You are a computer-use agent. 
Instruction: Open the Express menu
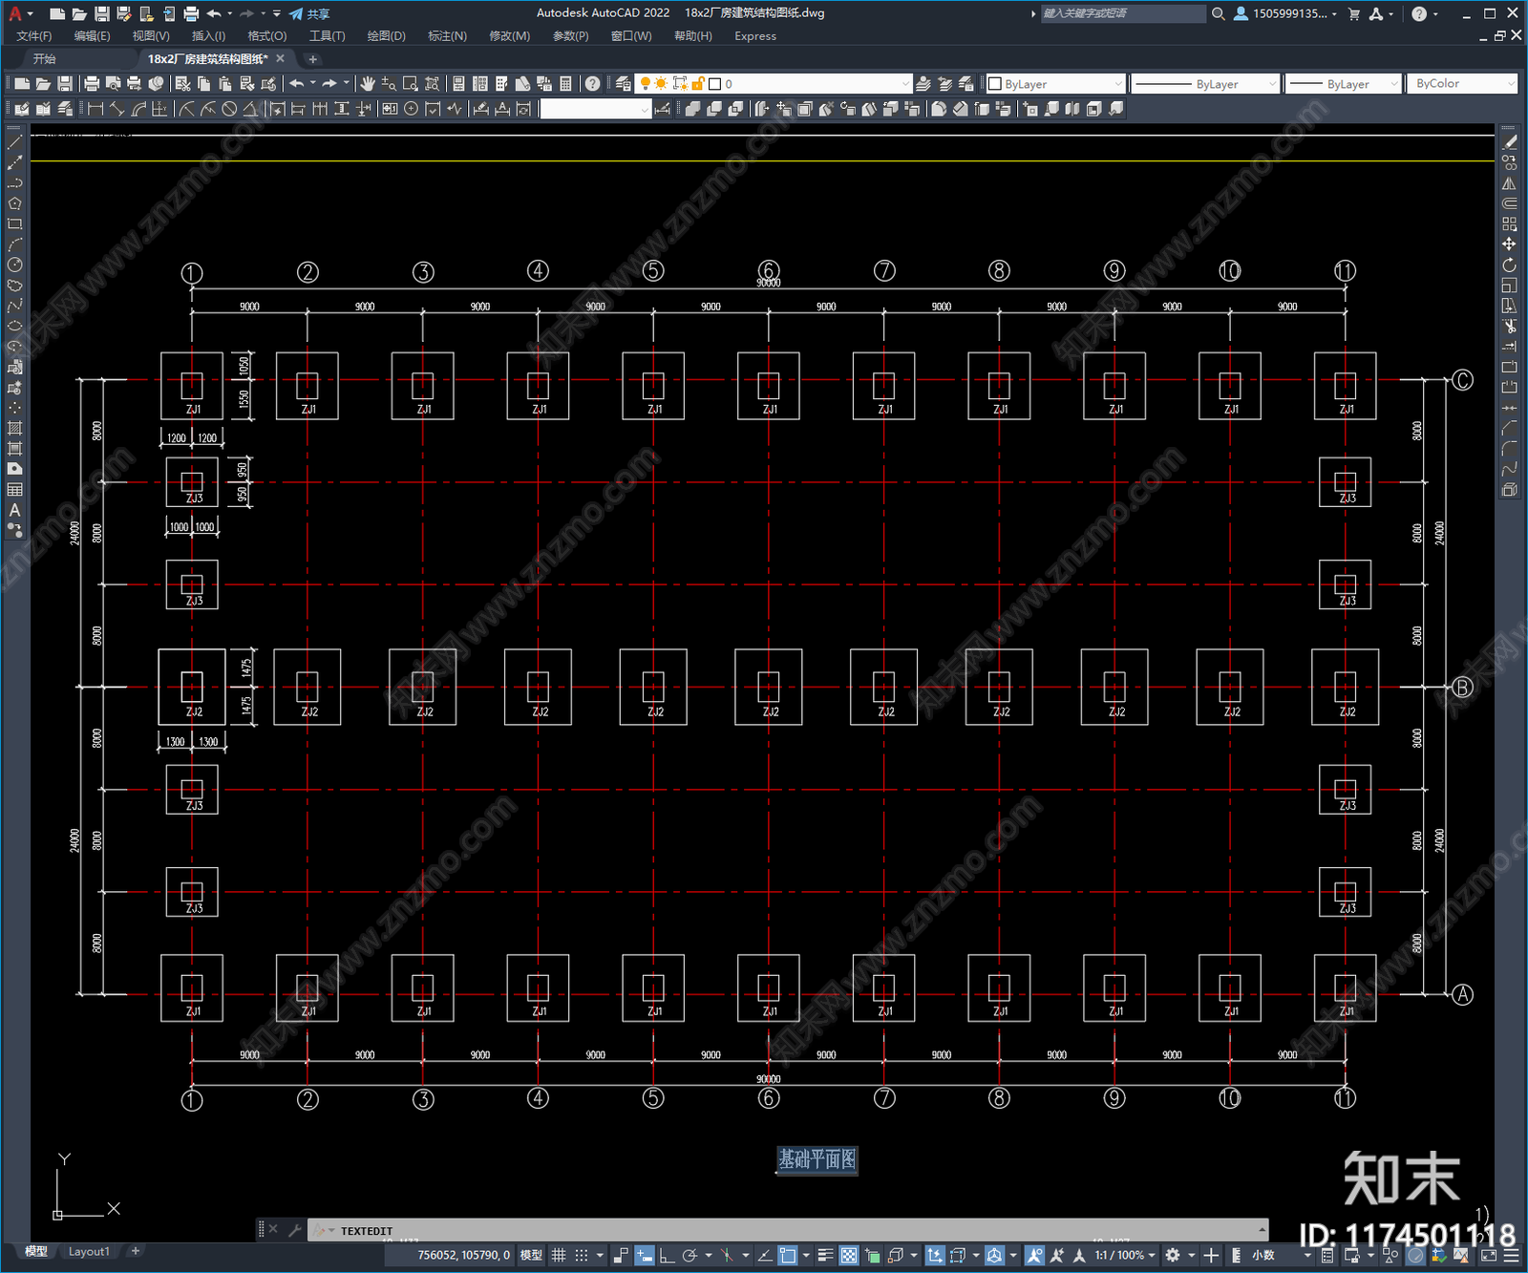click(x=755, y=36)
